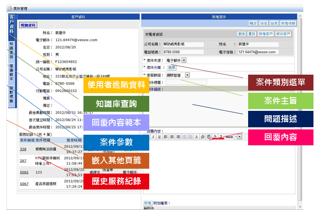Focus the 電話號碼 field showing 8780-5566
This screenshot has height=212, width=317.
pyautogui.click(x=183, y=52)
